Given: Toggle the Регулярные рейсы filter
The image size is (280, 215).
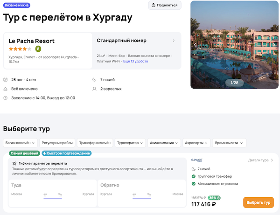Looking at the screenshot, I should coord(56,143).
